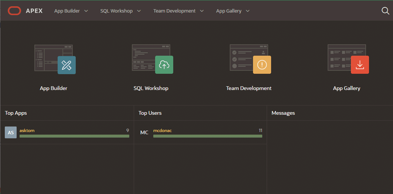Image resolution: width=393 pixels, height=194 pixels.
Task: Click the green usage bar under asktom
Action: [74, 136]
